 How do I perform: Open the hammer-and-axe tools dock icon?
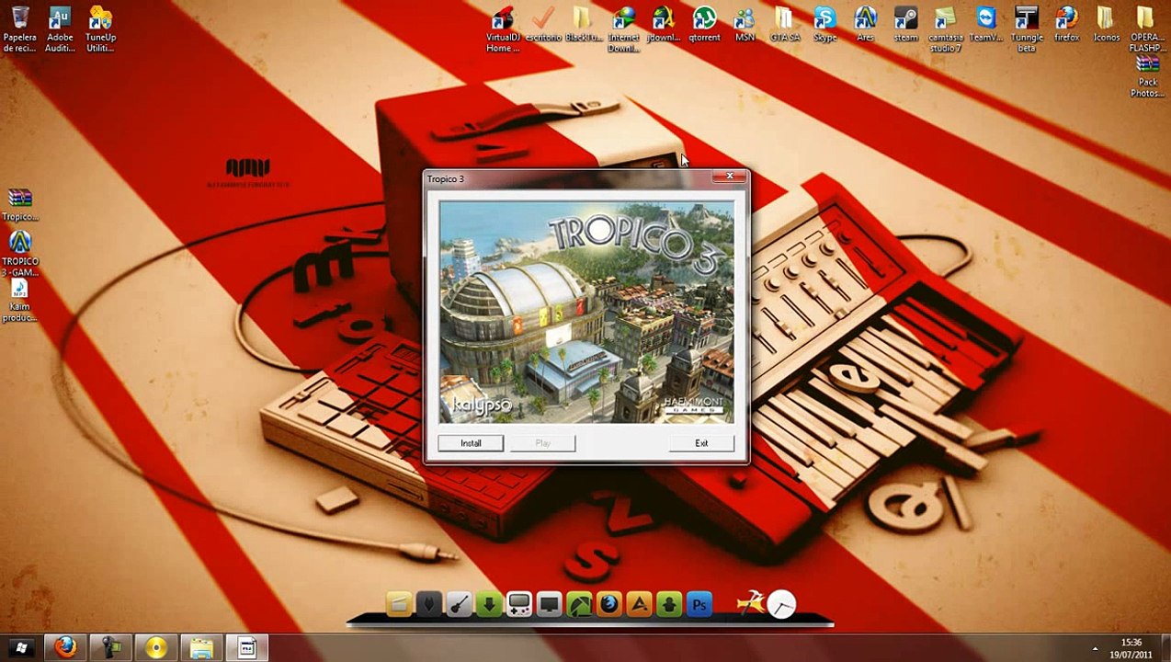[x=750, y=603]
